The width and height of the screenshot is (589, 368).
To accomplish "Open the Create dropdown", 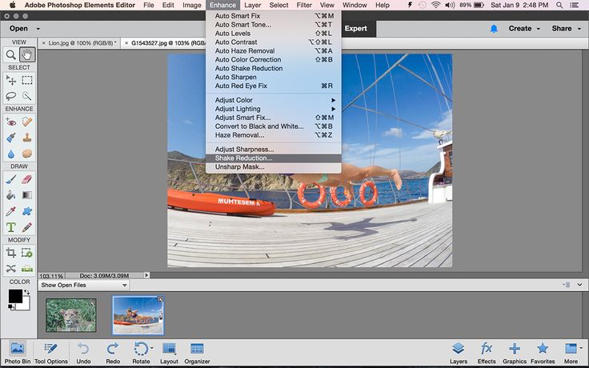I will [524, 29].
